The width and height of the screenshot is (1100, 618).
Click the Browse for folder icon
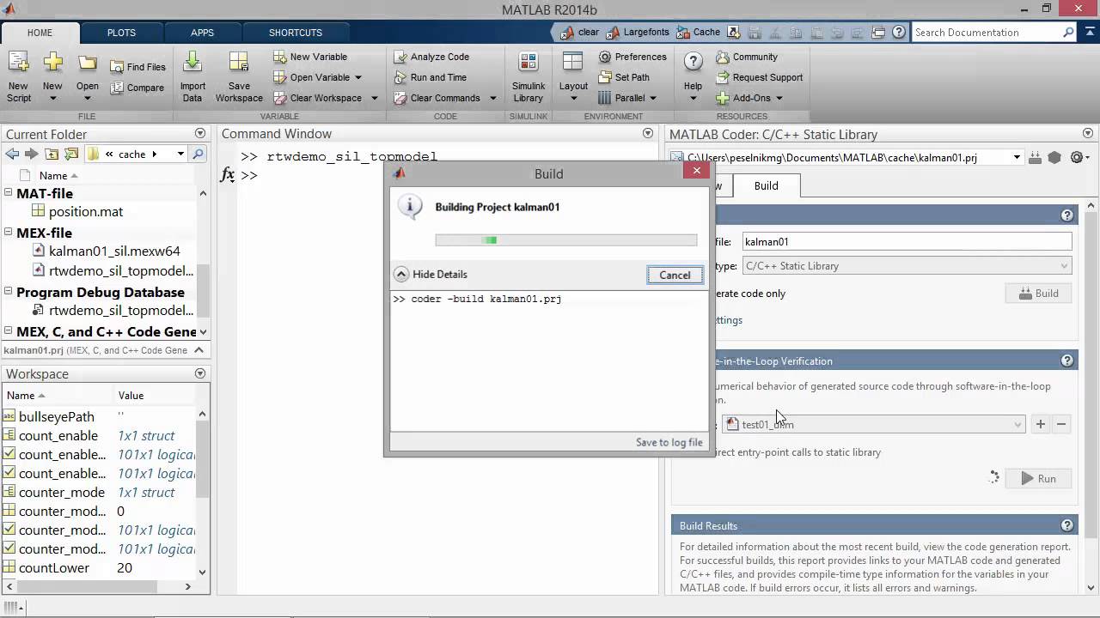(x=71, y=154)
